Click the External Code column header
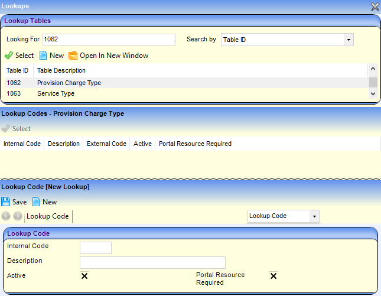Viewport: 381px width, 296px height. (x=106, y=144)
